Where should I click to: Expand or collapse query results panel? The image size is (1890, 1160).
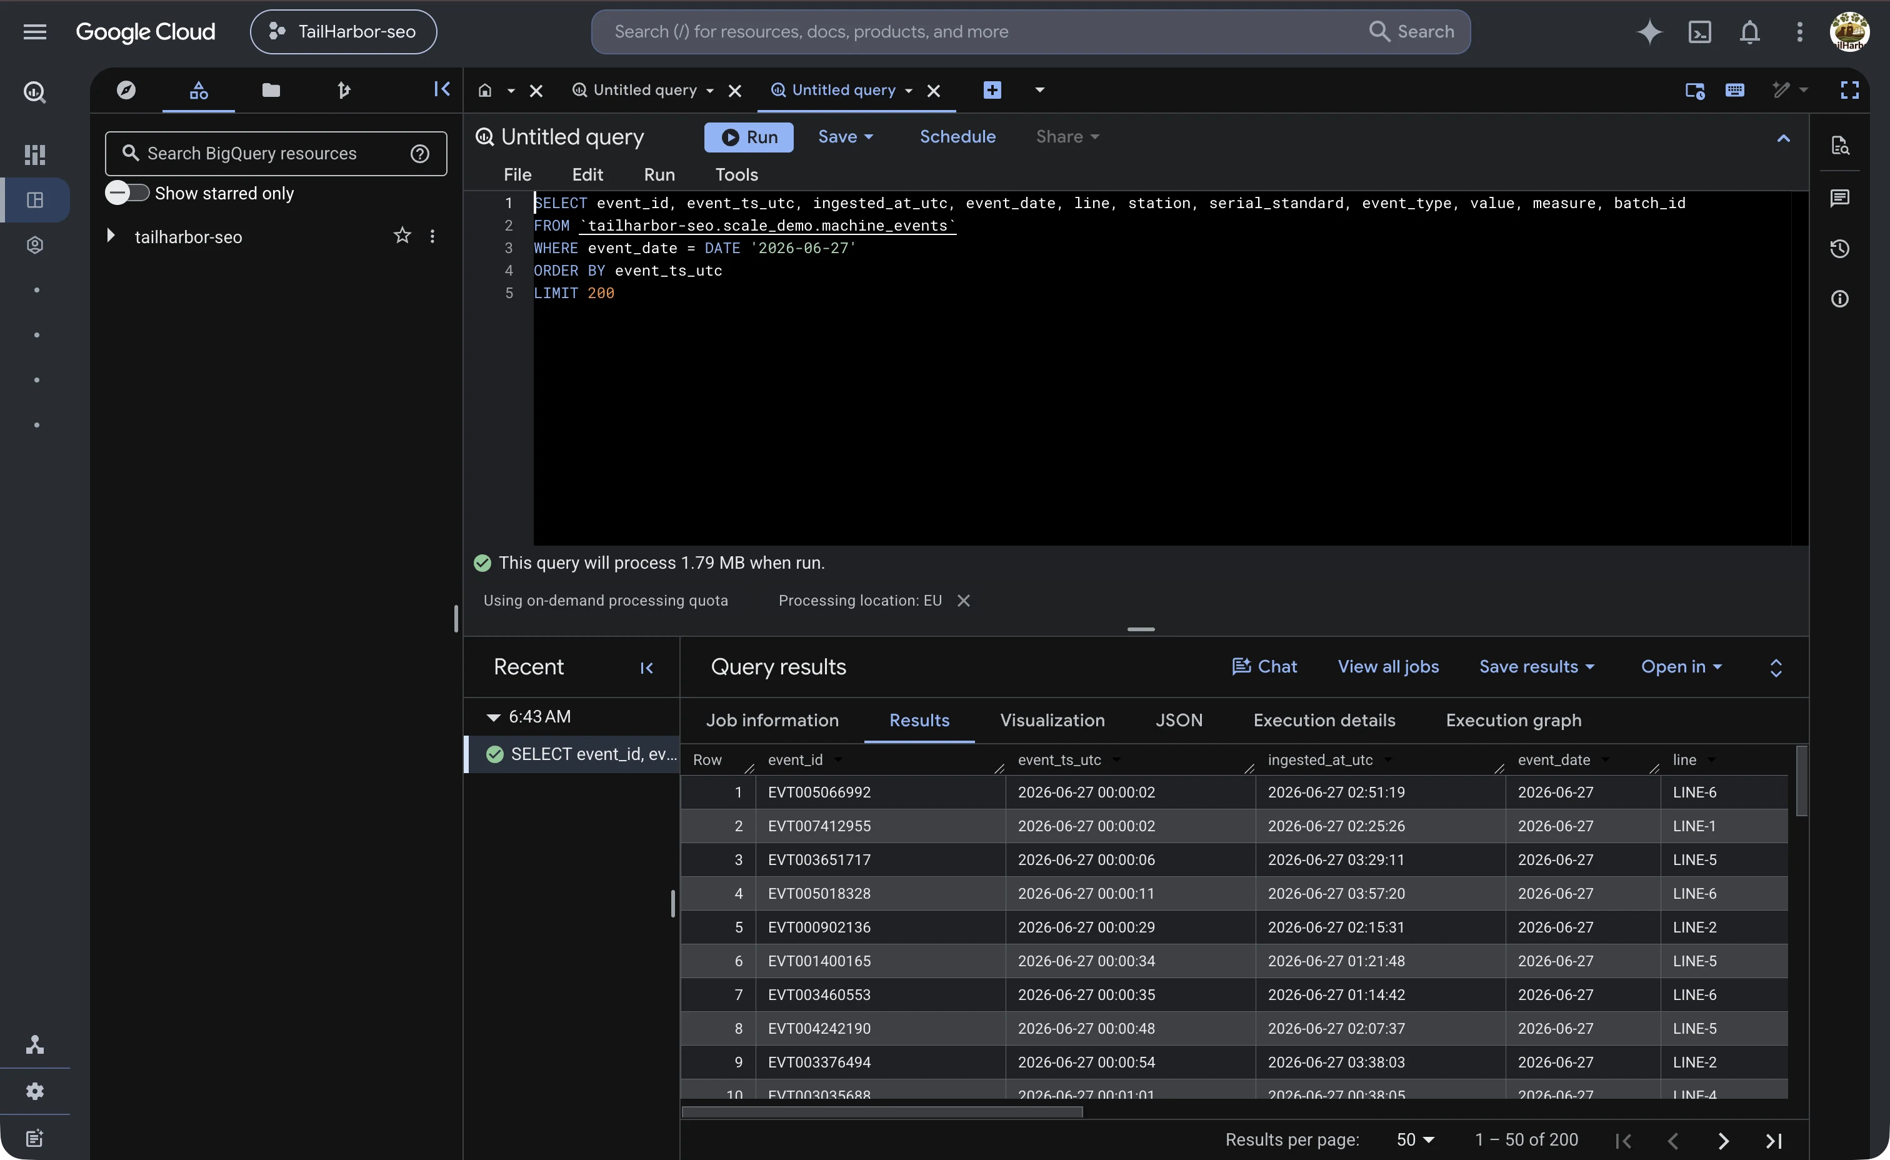click(x=1776, y=667)
